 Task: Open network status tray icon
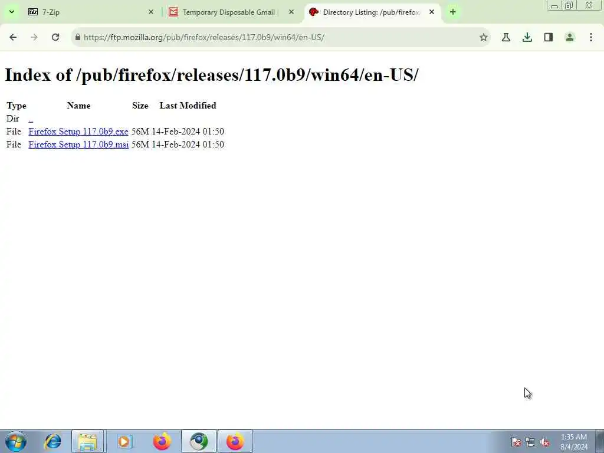click(x=530, y=442)
